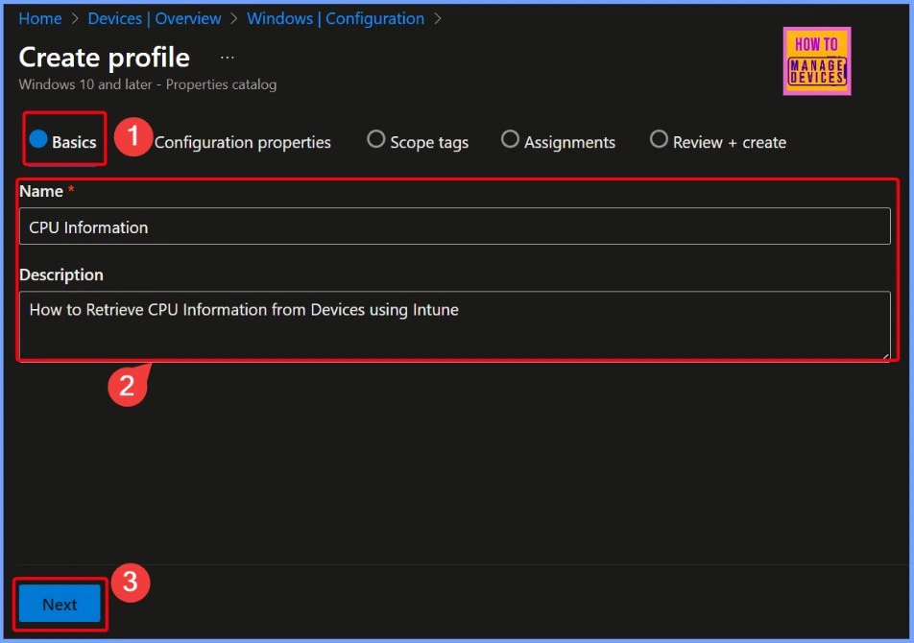The width and height of the screenshot is (914, 643).
Task: Click the Assignments step circle
Action: [x=510, y=139]
